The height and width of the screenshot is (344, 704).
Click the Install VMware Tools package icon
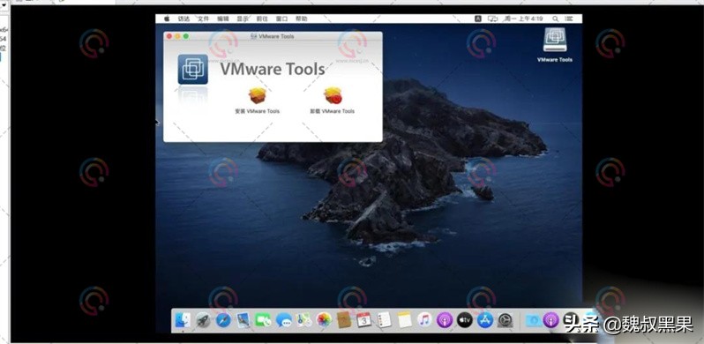tap(258, 95)
